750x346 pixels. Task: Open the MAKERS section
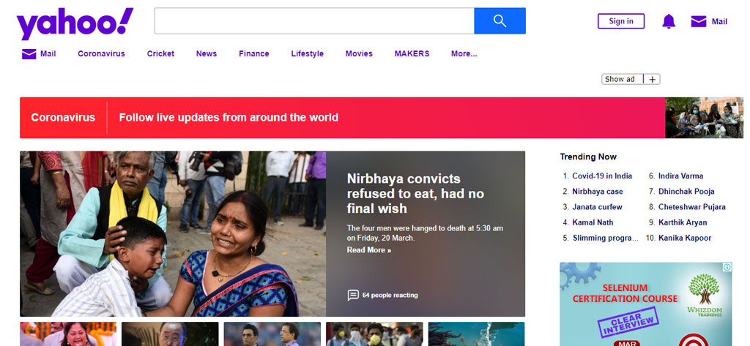point(412,54)
